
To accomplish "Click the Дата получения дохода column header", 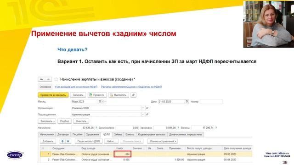I will point(237,148).
